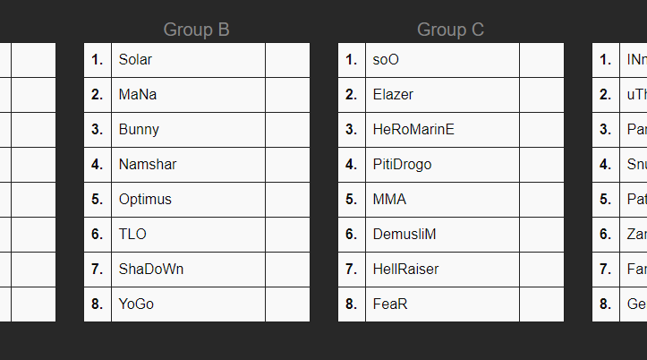Click empty score cell beside Solar
This screenshot has height=360, width=647.
(287, 60)
